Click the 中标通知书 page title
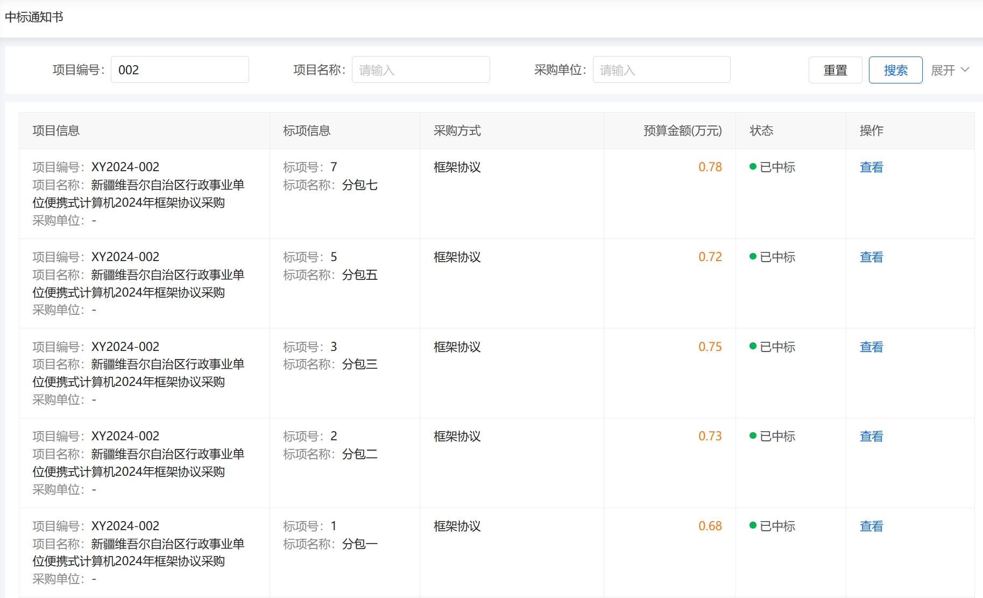Image resolution: width=983 pixels, height=598 pixels. (x=34, y=17)
